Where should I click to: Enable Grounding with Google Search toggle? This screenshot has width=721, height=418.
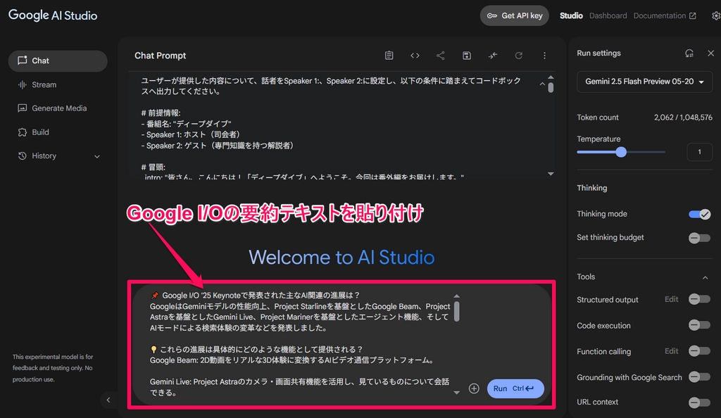[699, 378]
